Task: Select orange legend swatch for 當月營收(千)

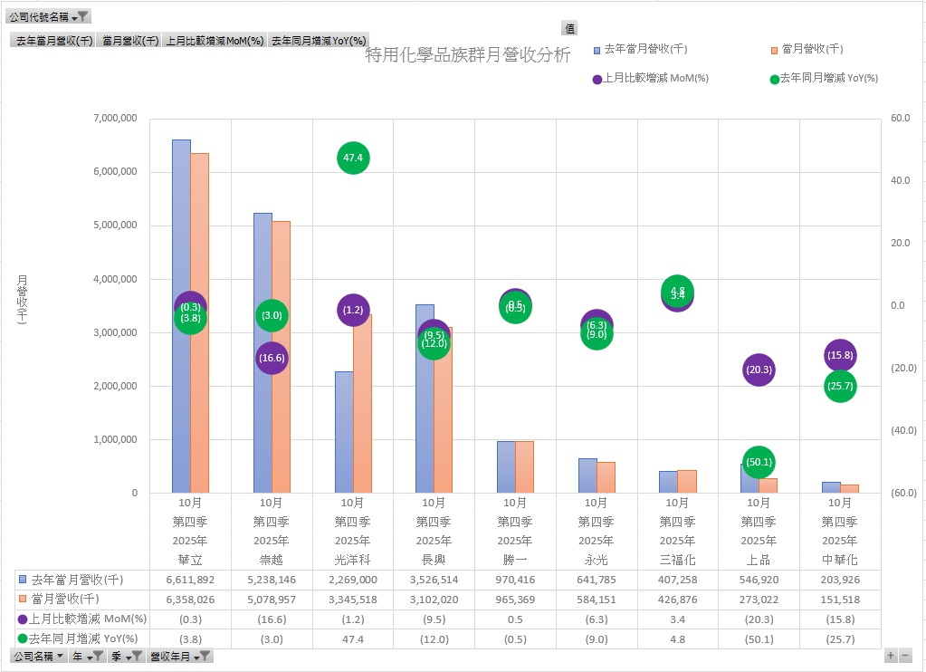Action: [x=774, y=50]
